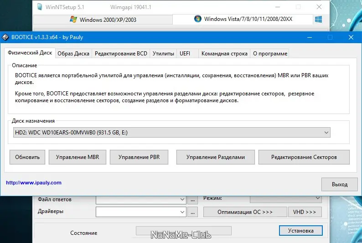The height and width of the screenshot is (243, 362).
Task: Click the Управление Разделами button
Action: (215, 157)
